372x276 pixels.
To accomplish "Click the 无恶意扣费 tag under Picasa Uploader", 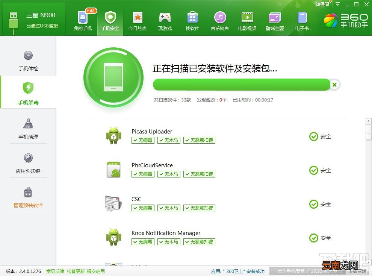I will [199, 140].
